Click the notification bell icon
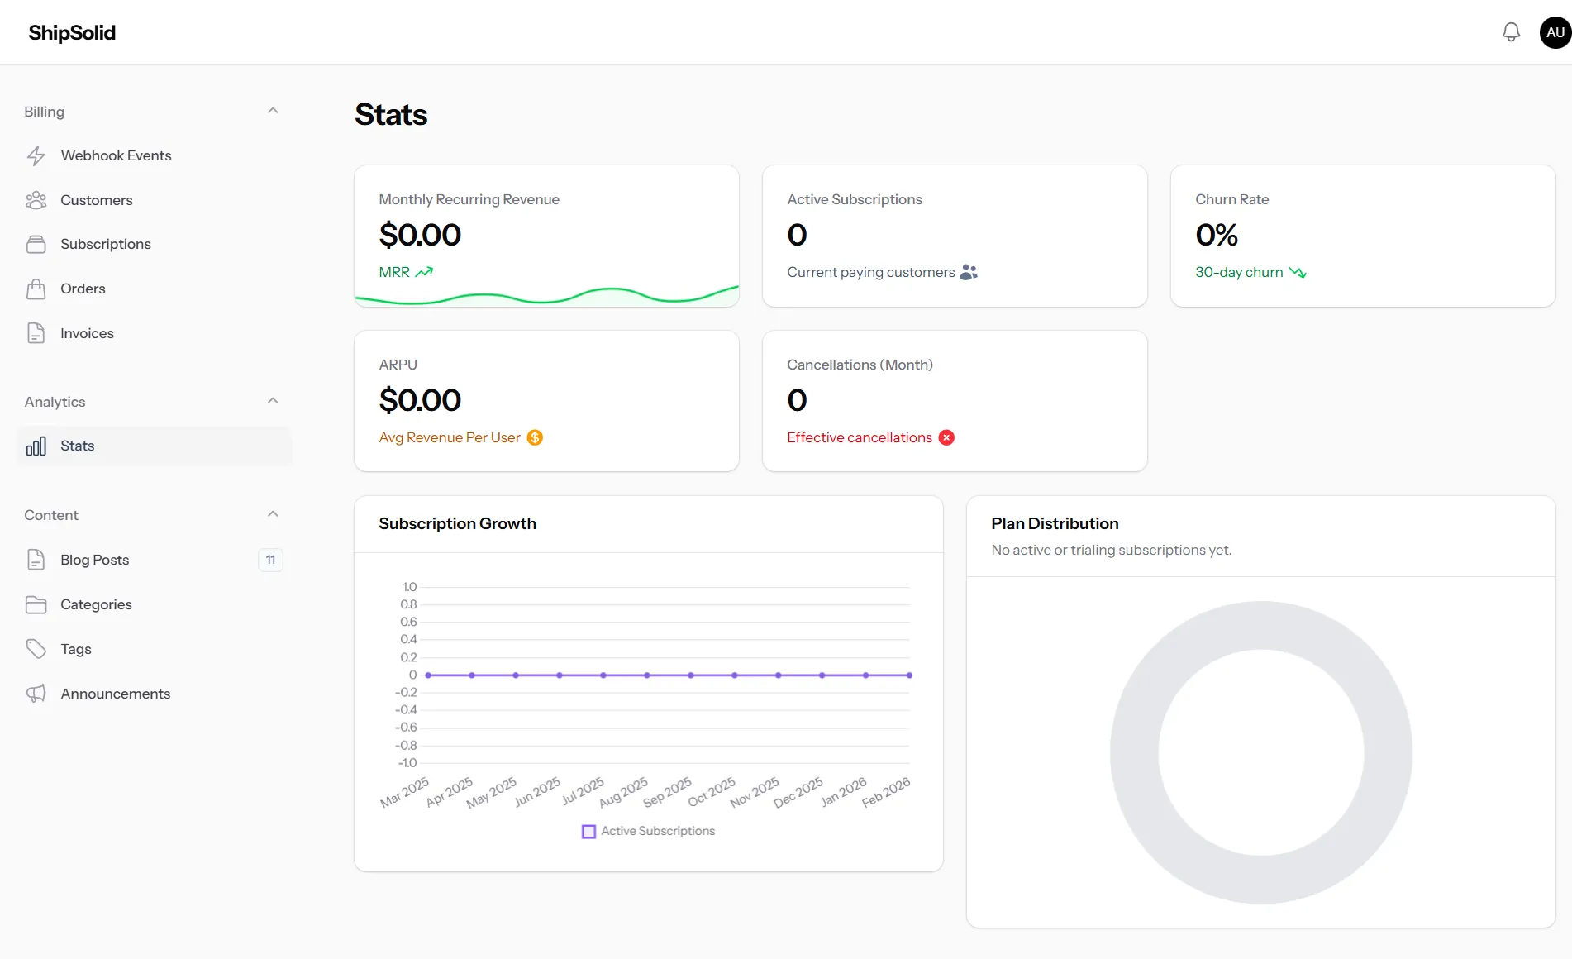 coord(1511,31)
